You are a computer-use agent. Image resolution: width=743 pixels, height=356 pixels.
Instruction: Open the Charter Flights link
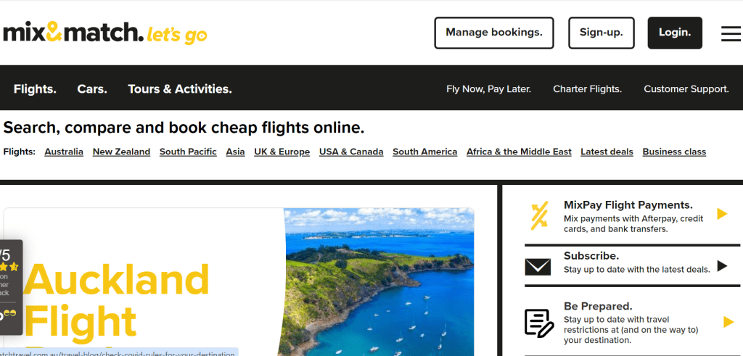tap(588, 89)
